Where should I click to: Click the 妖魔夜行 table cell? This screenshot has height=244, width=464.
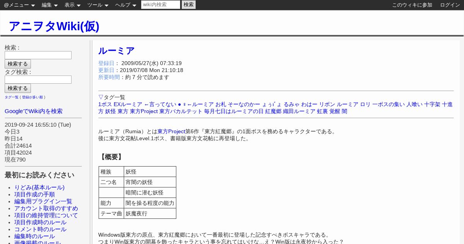pos(150,213)
